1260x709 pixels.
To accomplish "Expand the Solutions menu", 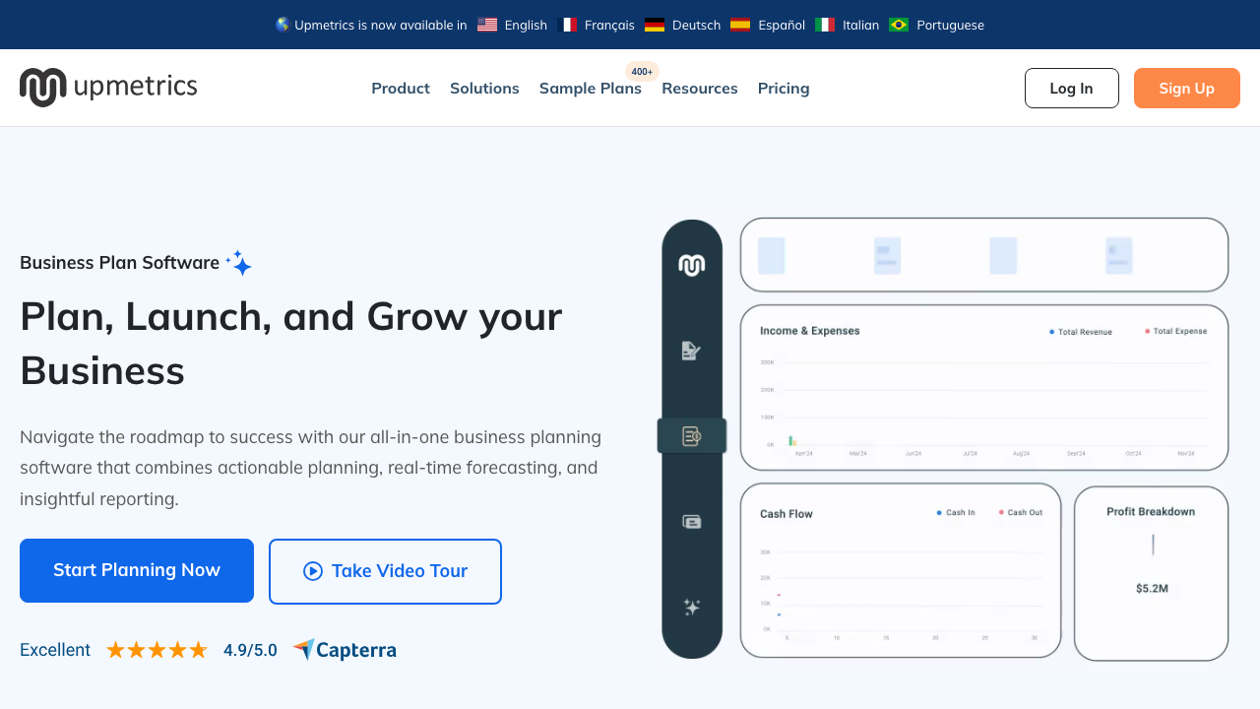I will 484,89.
